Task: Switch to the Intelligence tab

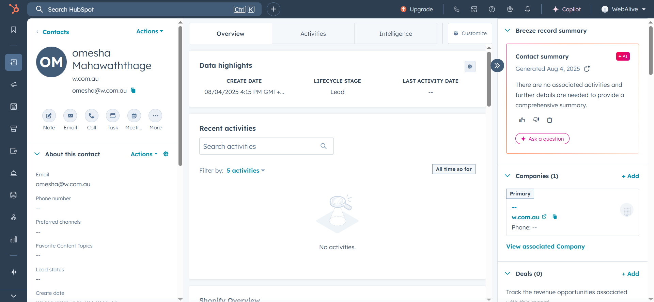Action: [x=396, y=34]
